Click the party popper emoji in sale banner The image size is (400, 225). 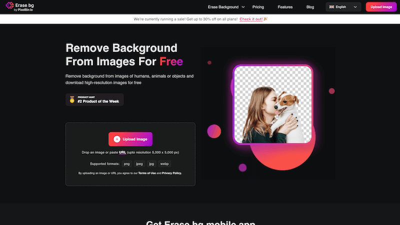(x=265, y=19)
